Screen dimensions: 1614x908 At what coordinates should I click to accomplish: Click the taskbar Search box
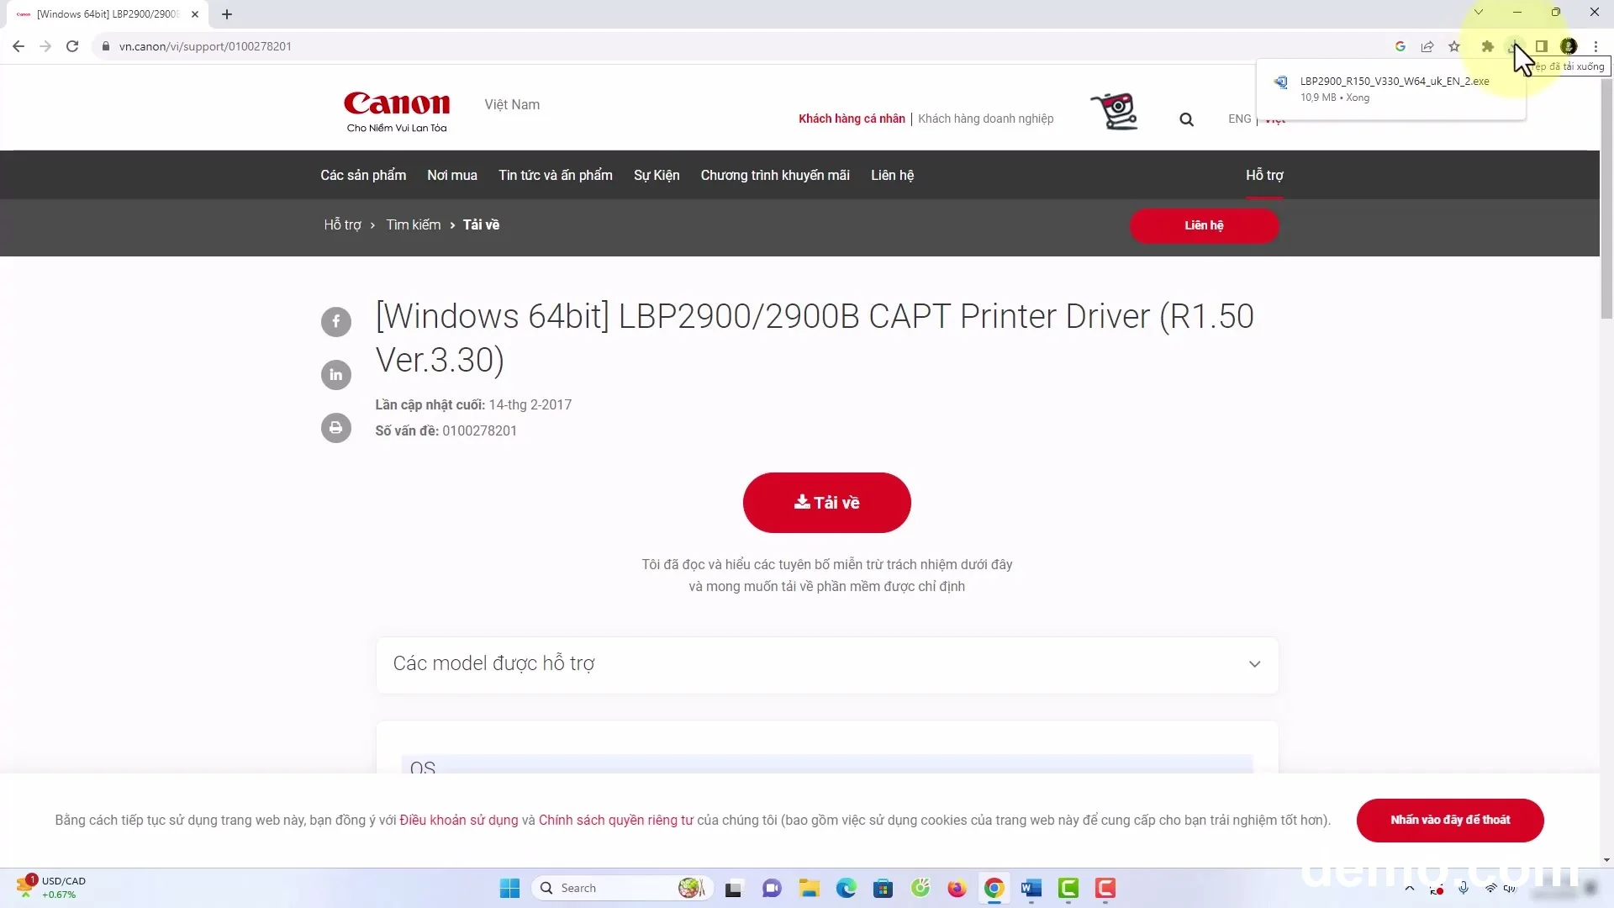(622, 888)
